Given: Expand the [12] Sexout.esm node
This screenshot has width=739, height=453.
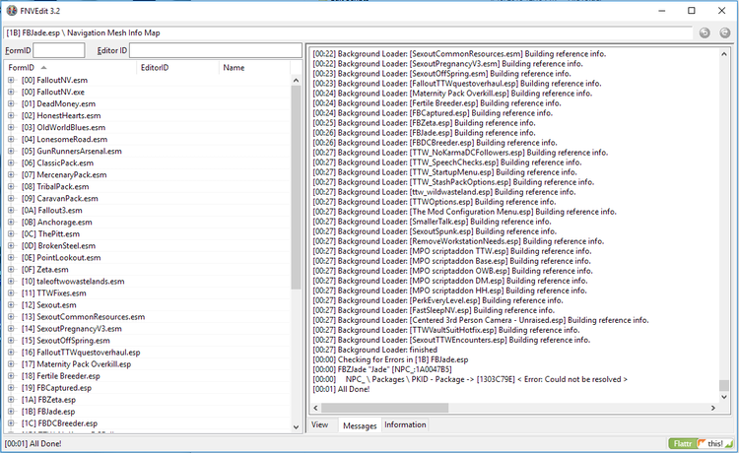Looking at the screenshot, I should click(11, 304).
